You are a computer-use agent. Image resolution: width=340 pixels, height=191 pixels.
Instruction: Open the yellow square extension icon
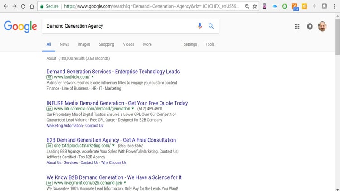tap(305, 6)
